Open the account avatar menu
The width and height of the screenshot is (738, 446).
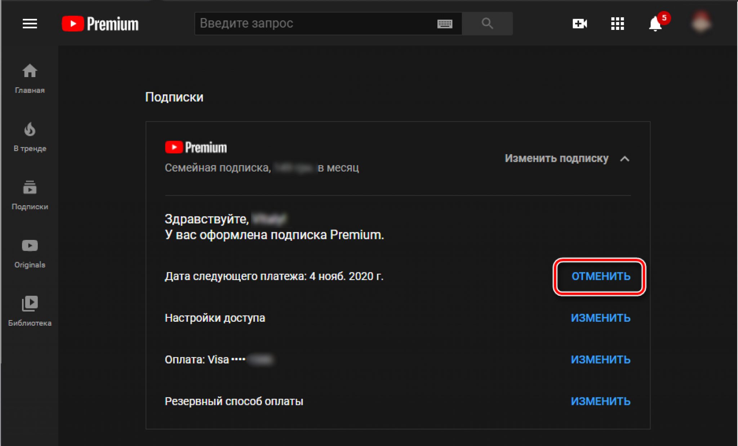[x=701, y=23]
